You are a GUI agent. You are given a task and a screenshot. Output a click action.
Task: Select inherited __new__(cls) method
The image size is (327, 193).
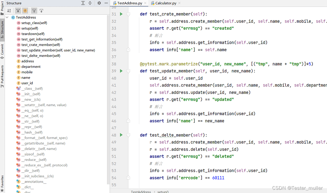[x=31, y=99]
